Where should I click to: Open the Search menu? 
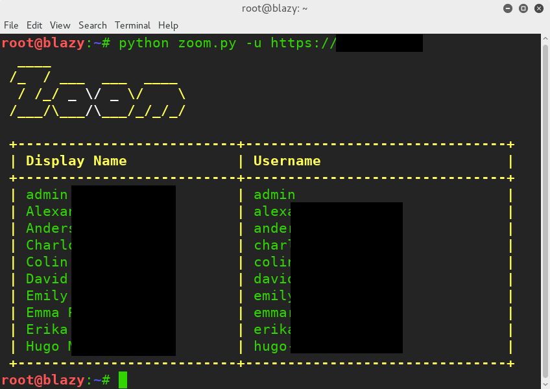93,25
